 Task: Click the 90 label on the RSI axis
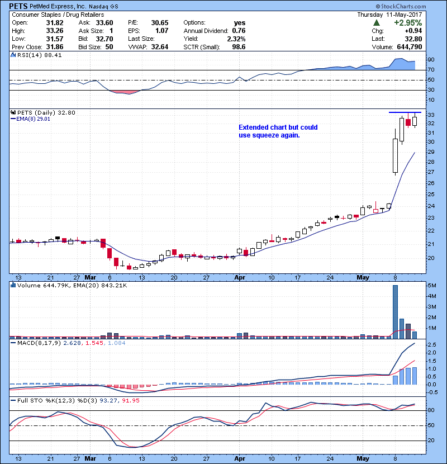(431, 60)
